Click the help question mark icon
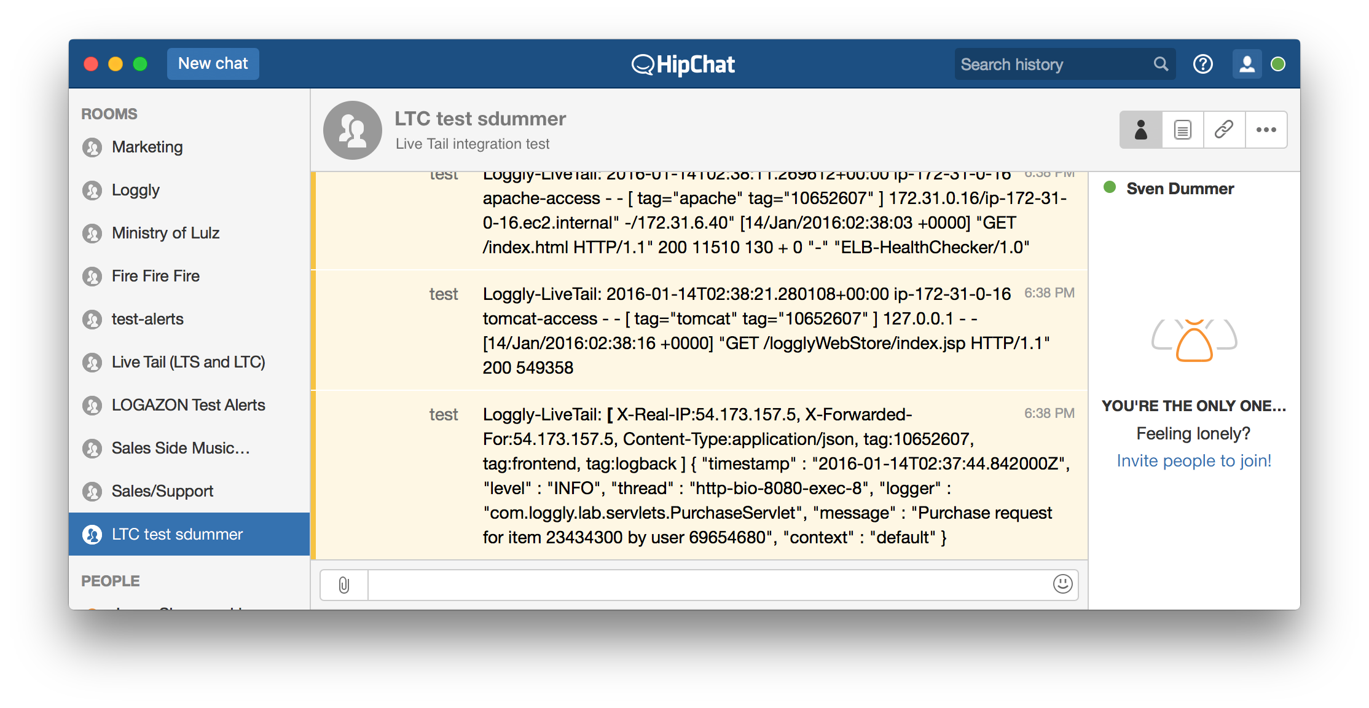This screenshot has width=1369, height=708. tap(1202, 65)
